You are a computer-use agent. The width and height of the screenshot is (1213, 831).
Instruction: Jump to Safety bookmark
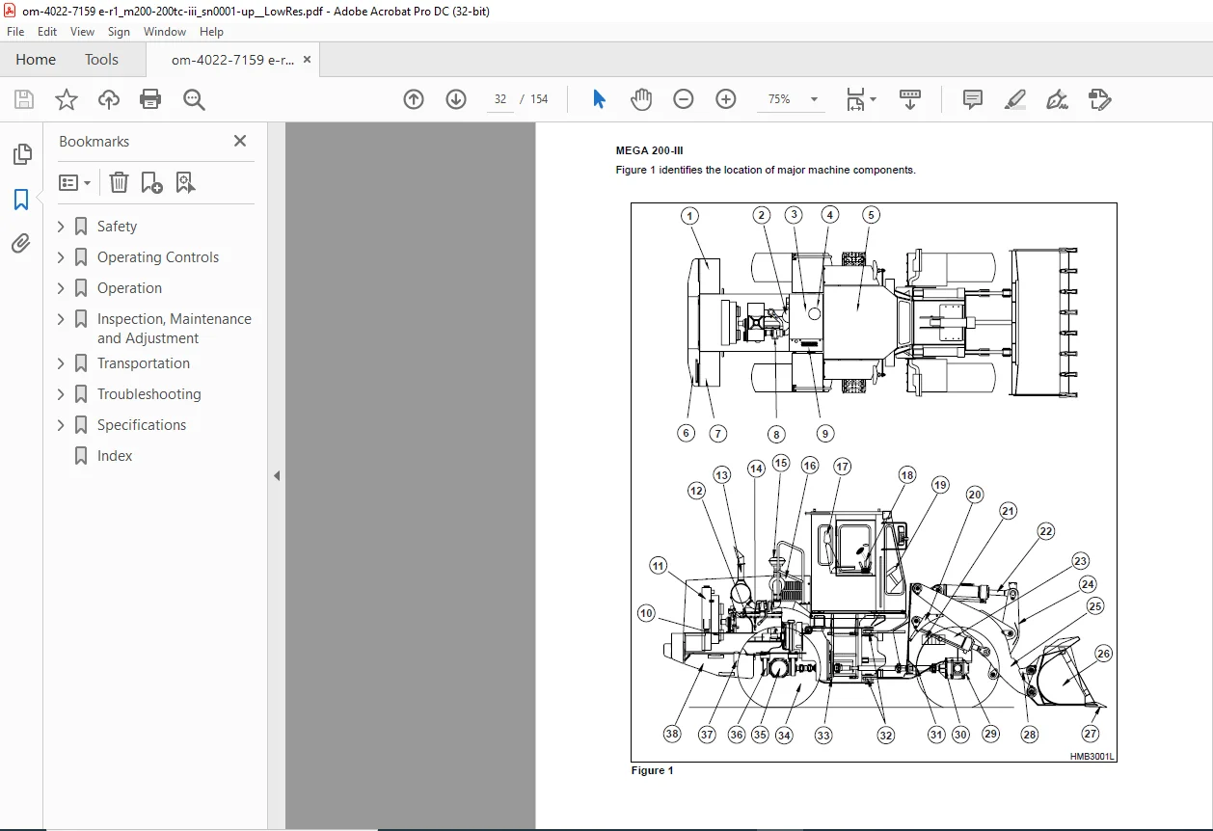(x=117, y=227)
